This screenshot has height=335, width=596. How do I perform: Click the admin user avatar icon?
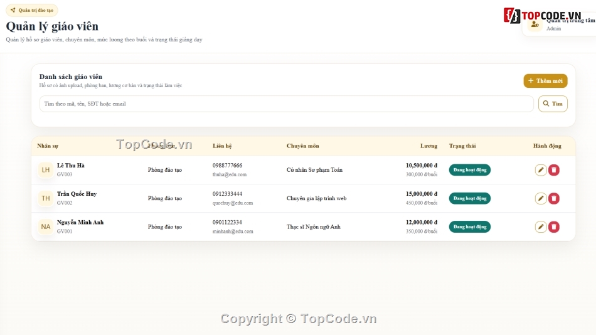tap(535, 25)
